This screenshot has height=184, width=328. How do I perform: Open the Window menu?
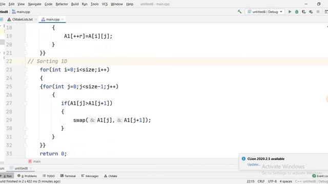[x=117, y=4]
